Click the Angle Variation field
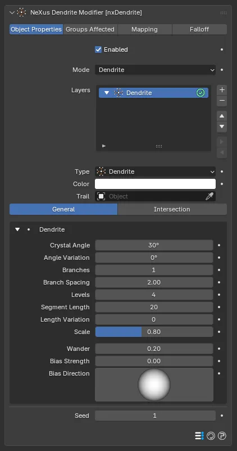 pos(154,258)
